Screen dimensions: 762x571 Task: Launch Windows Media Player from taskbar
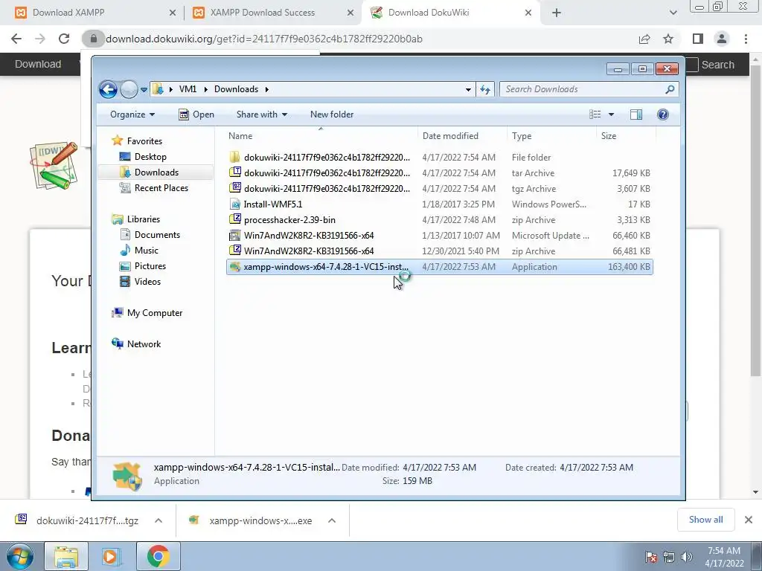tap(110, 556)
